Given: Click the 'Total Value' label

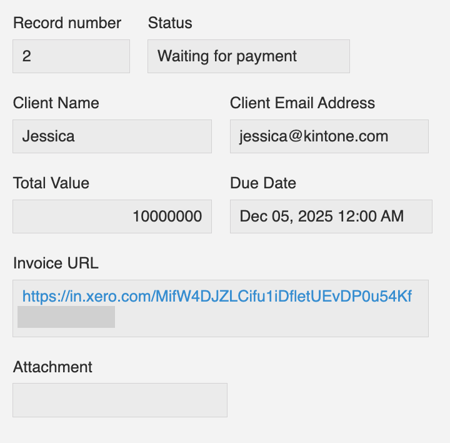Looking at the screenshot, I should 51,183.
